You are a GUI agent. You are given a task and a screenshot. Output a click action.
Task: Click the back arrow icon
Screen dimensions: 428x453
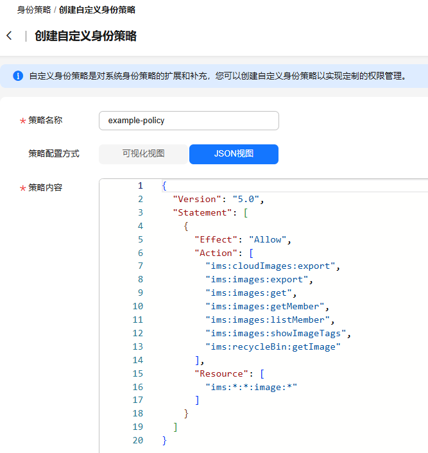coord(9,36)
